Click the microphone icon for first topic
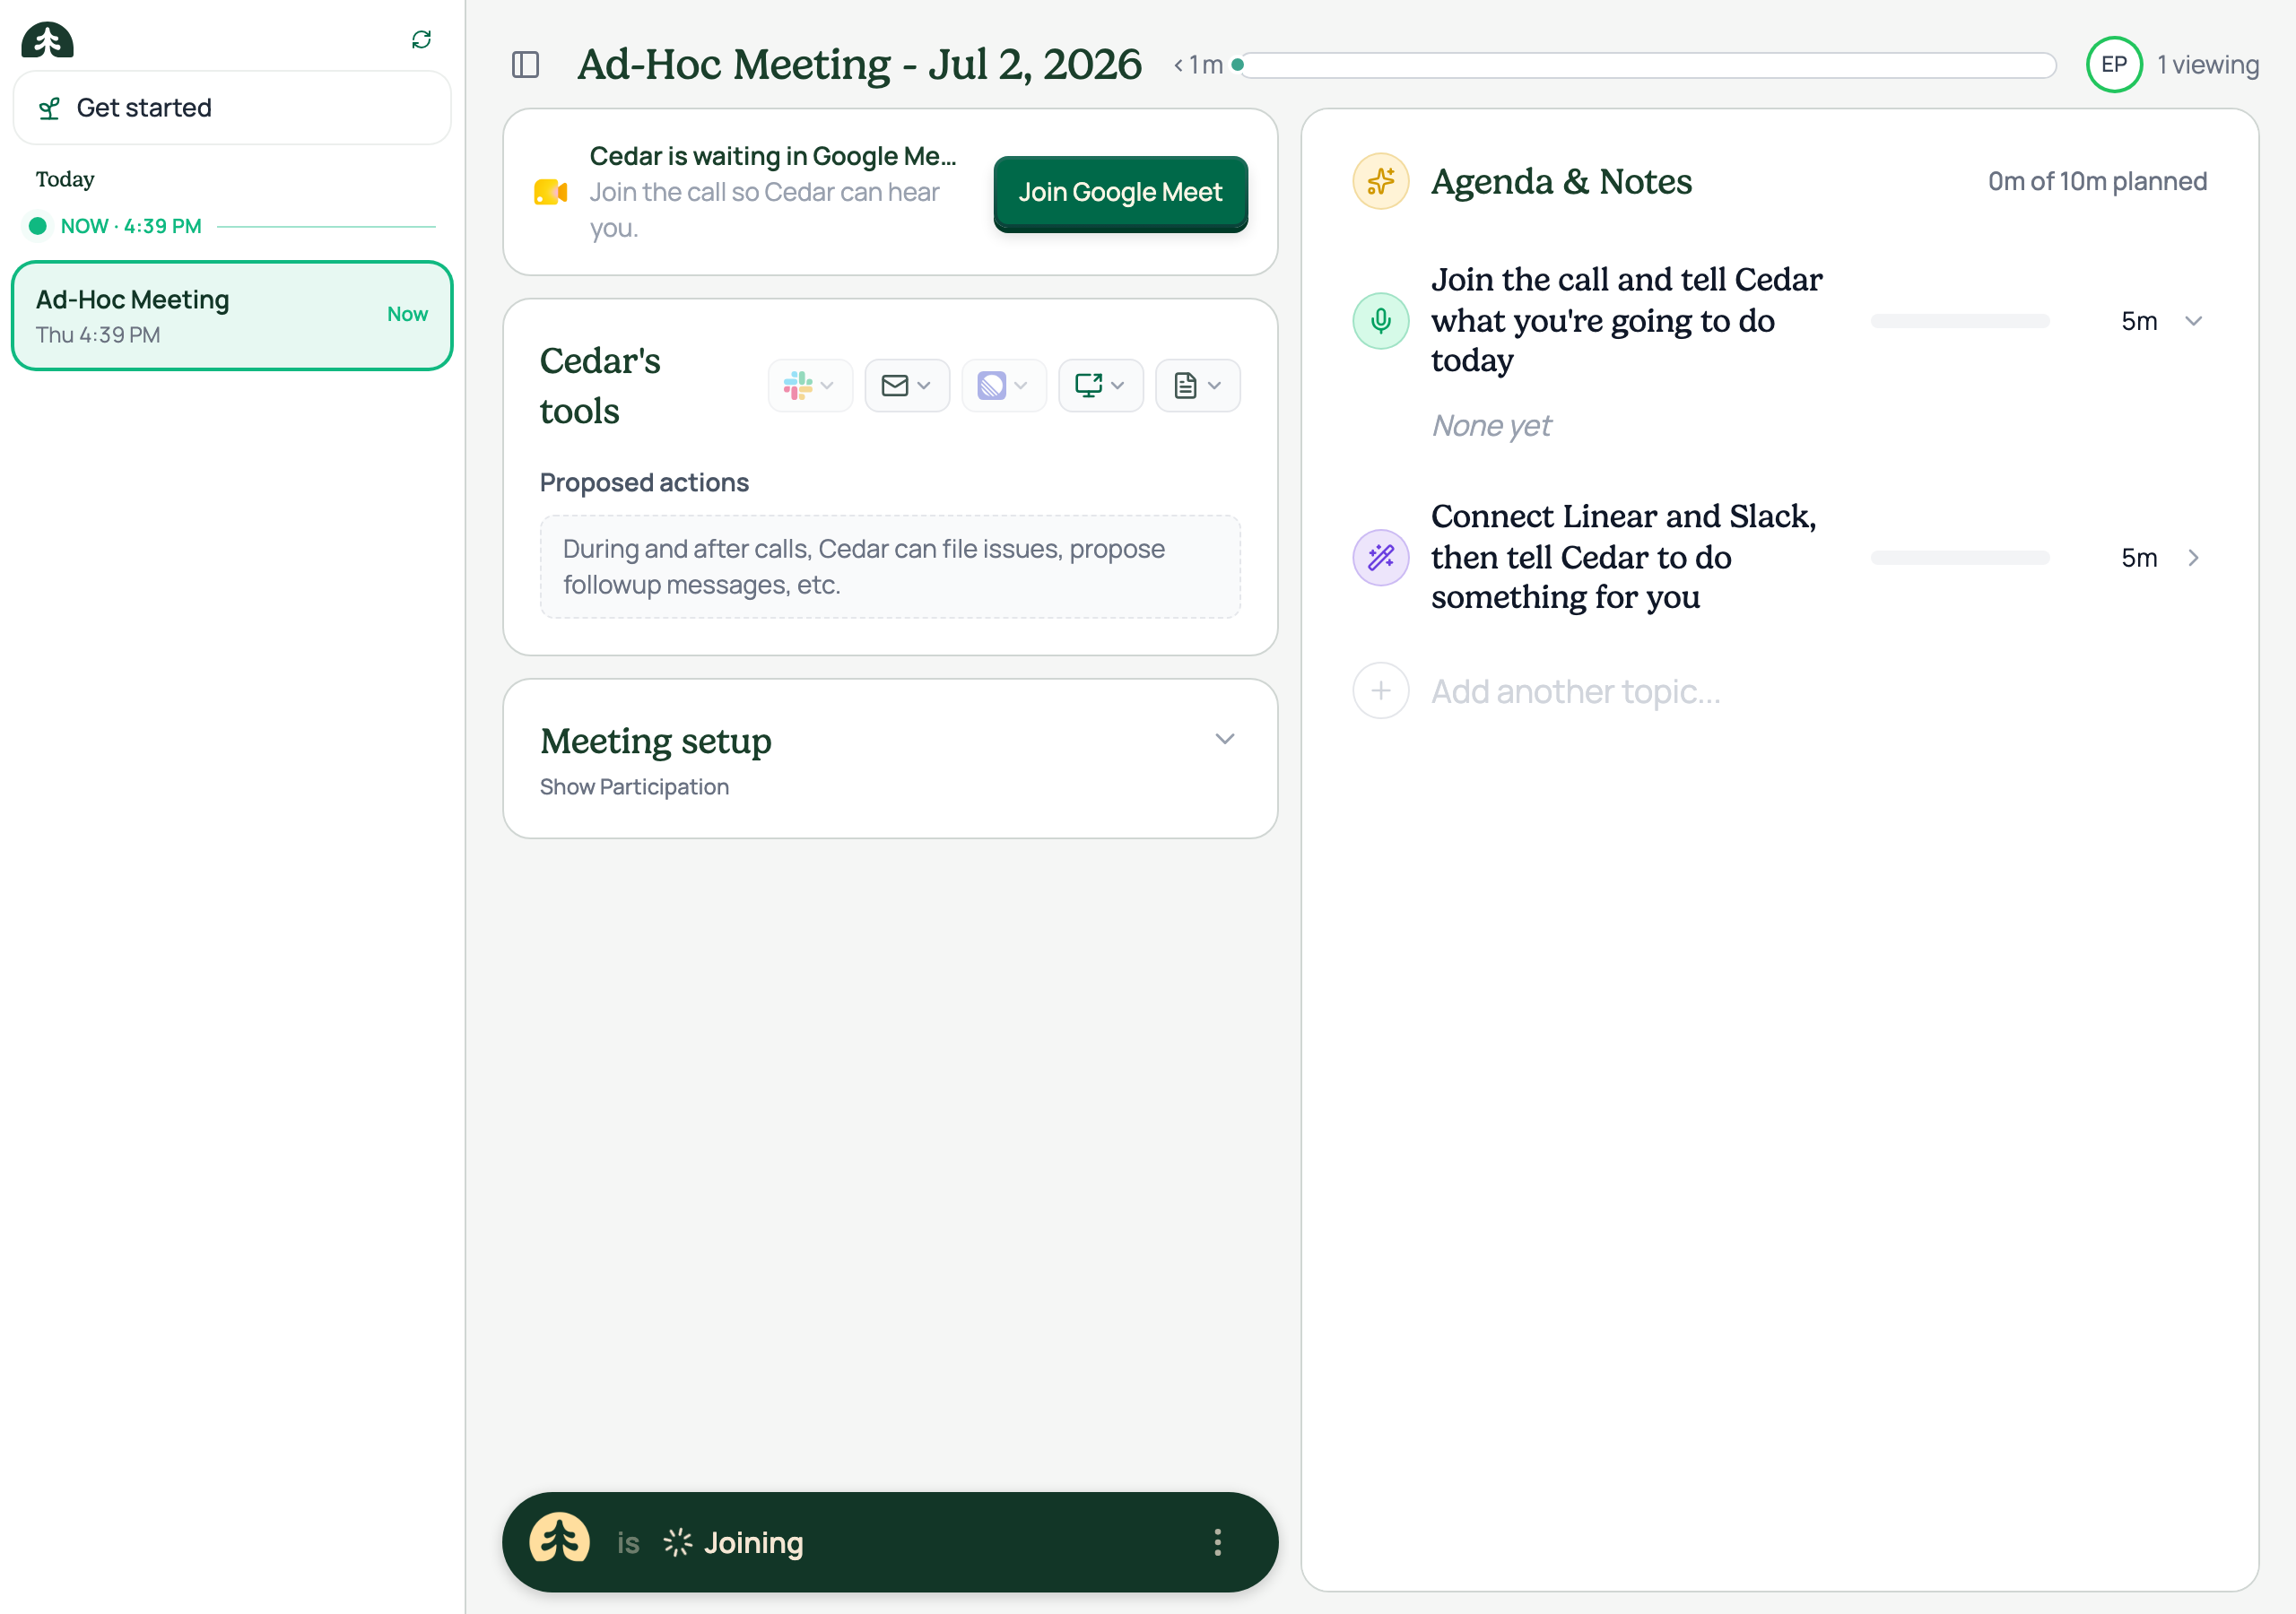 1381,321
